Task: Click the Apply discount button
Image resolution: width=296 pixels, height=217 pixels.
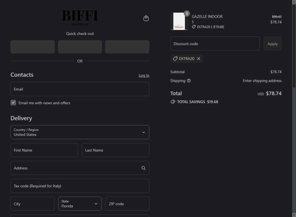Action: pos(272,44)
